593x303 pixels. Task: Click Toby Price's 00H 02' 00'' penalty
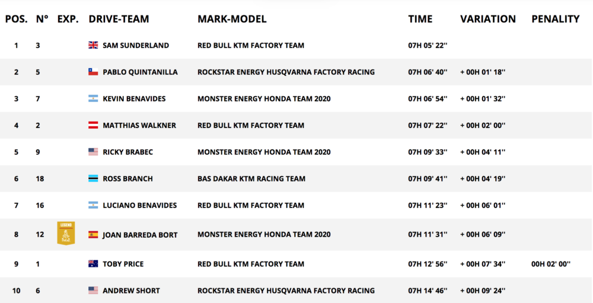(x=551, y=264)
